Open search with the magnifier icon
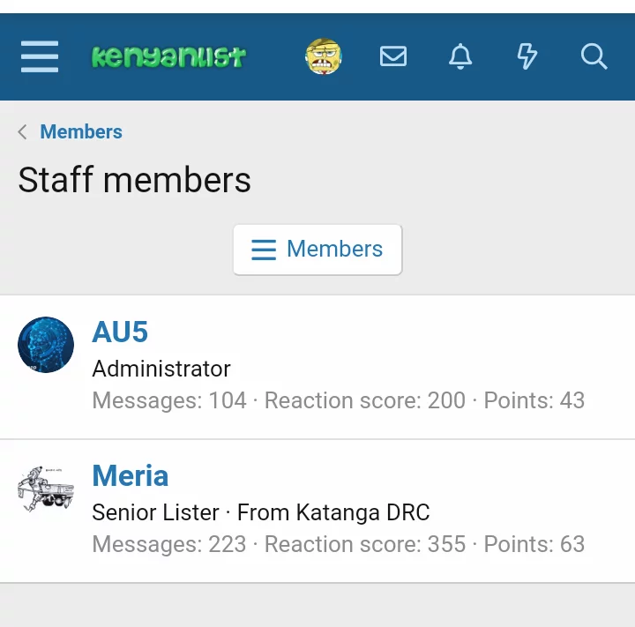Viewport: 635px width, 627px height. click(x=594, y=57)
